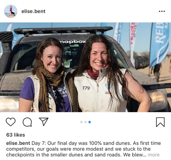Viewport: 171px width, 160px height.
Task: Tap the number 179 on the vest
Action: [x=86, y=88]
